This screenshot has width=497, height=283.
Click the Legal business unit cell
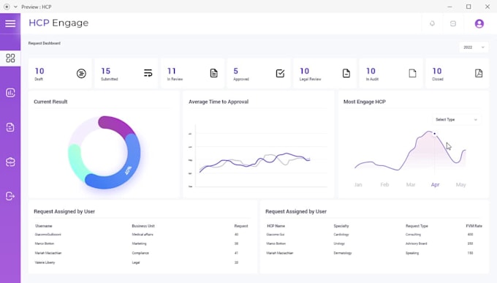pos(136,263)
